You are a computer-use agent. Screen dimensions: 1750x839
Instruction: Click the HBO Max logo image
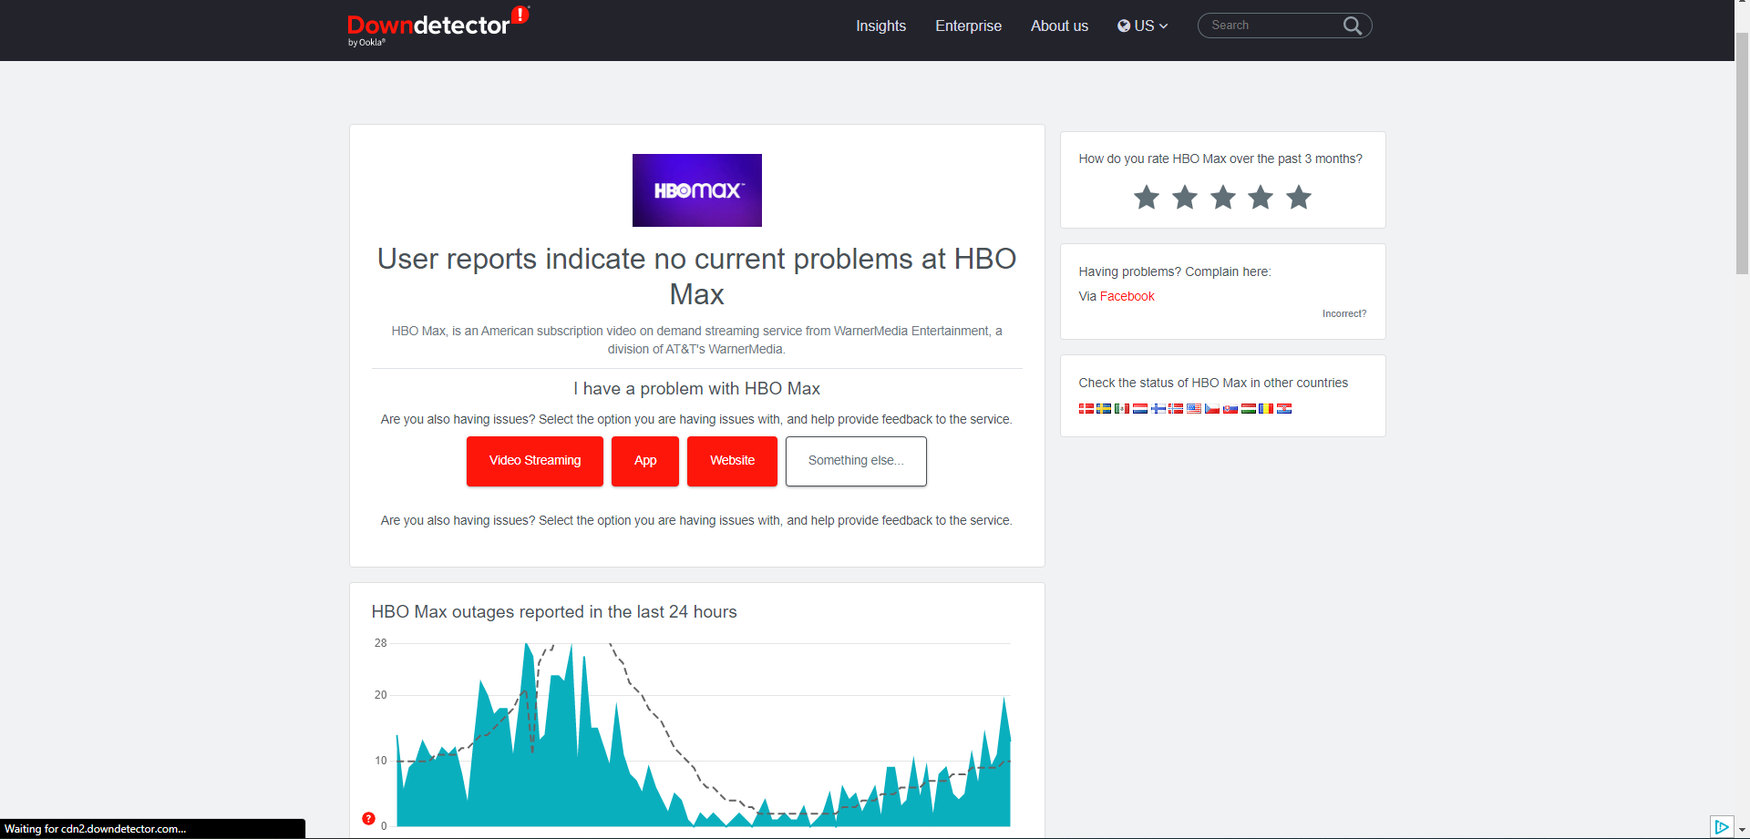click(x=697, y=190)
